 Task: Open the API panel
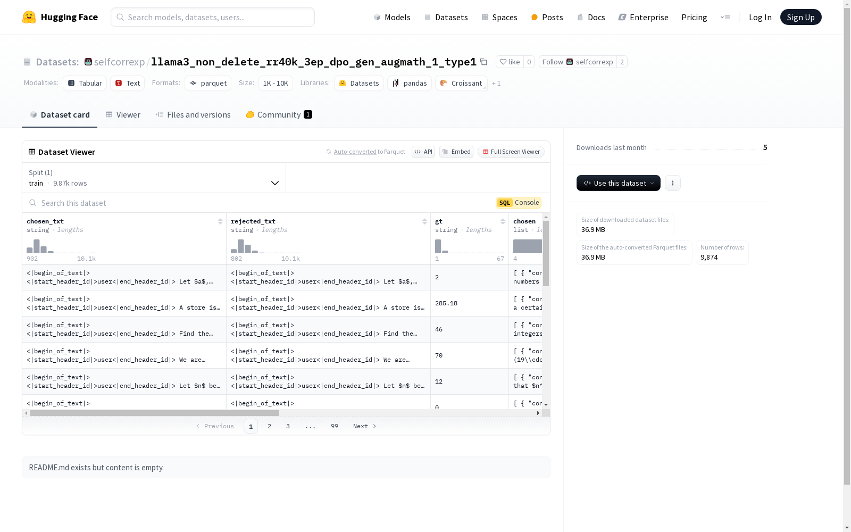pyautogui.click(x=423, y=152)
